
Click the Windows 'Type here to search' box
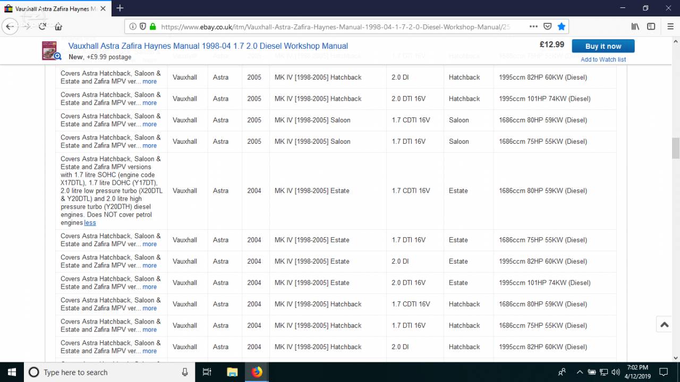tap(110, 372)
